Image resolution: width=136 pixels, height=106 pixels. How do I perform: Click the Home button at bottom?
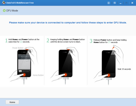(12, 102)
